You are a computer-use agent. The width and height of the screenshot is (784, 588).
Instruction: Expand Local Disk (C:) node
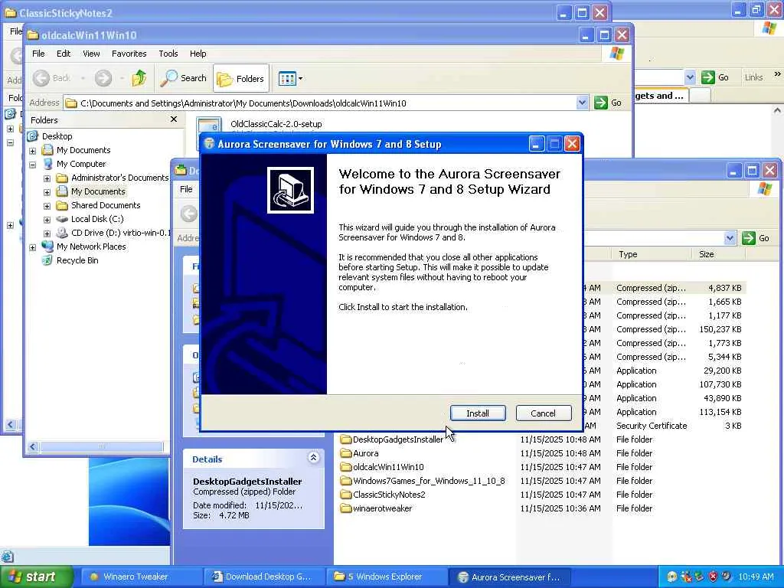click(47, 220)
